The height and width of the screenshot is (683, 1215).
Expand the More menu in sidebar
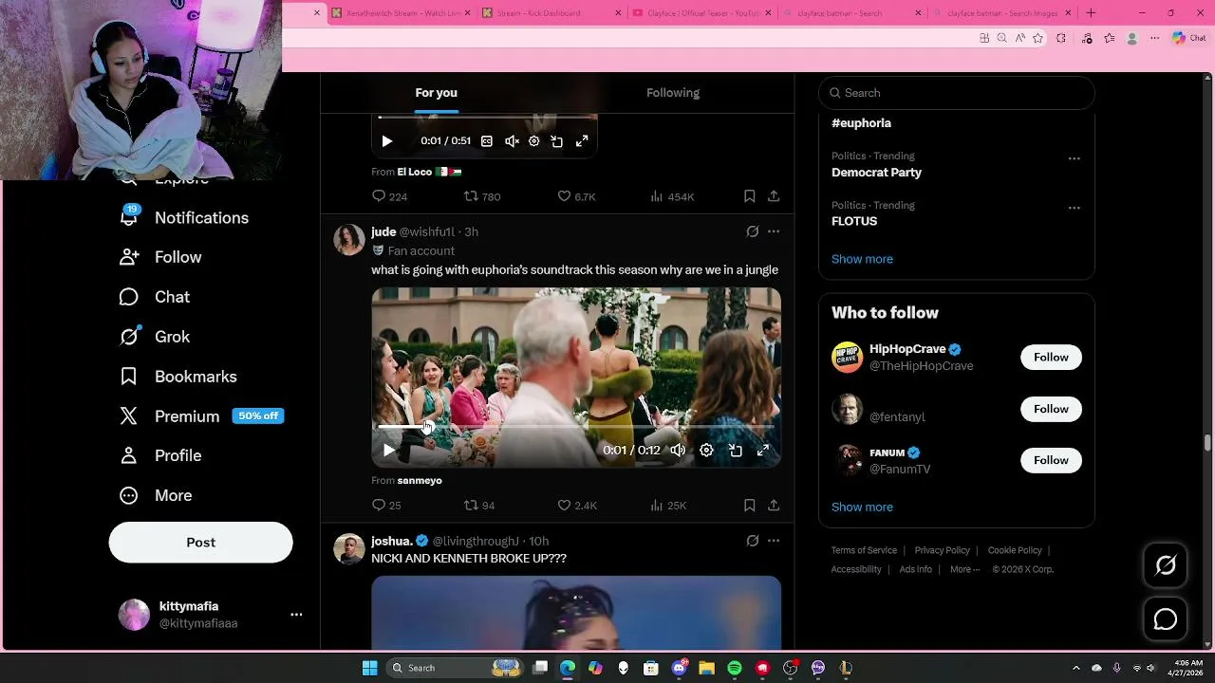click(156, 495)
